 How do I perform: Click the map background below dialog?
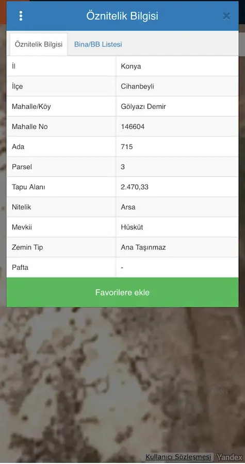tap(123, 382)
